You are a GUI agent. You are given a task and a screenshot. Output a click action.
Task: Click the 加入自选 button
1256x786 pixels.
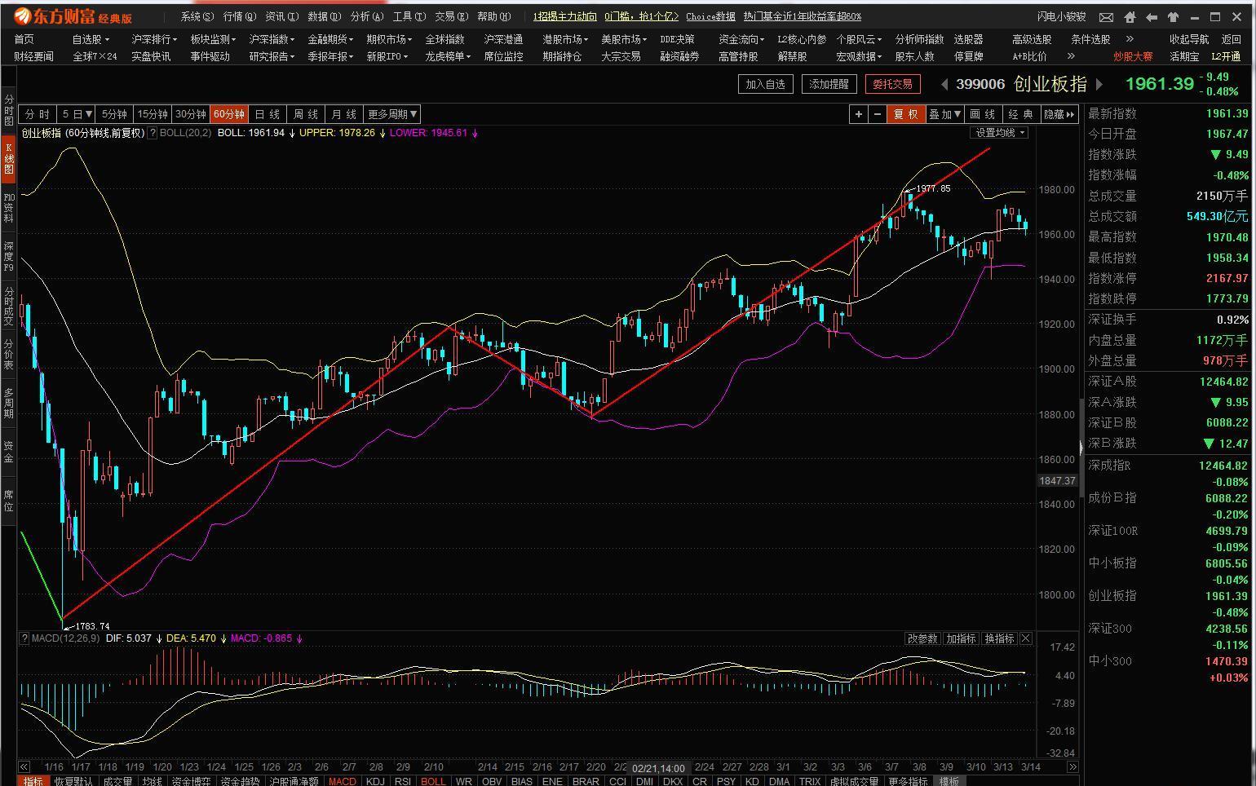(765, 84)
